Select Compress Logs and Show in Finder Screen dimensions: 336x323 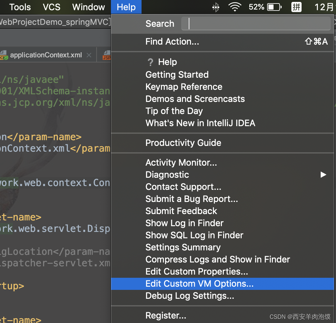coord(223,259)
